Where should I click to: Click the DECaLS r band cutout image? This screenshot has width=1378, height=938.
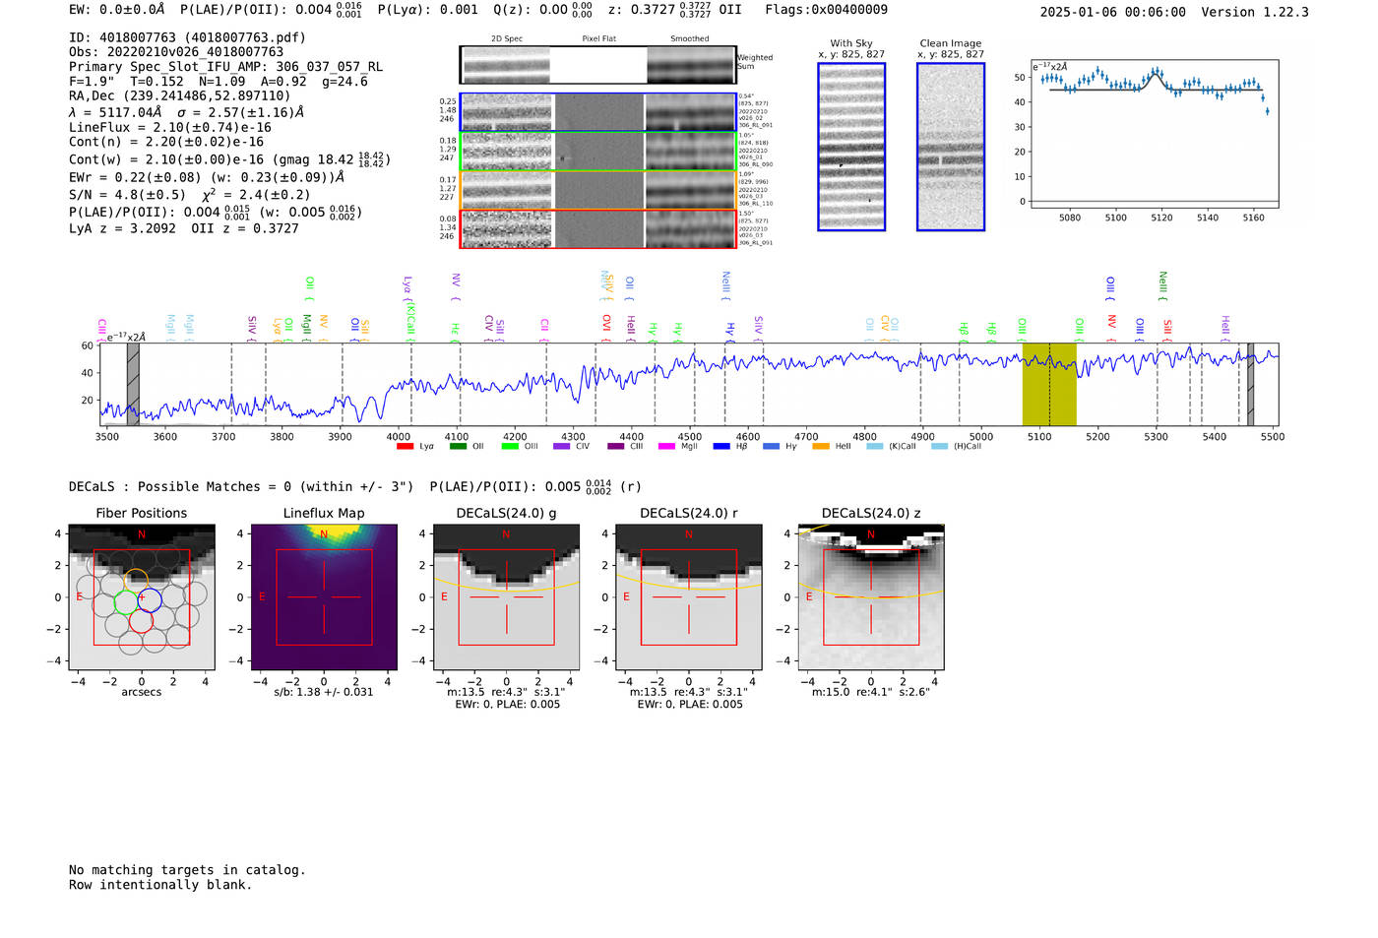coord(688,597)
